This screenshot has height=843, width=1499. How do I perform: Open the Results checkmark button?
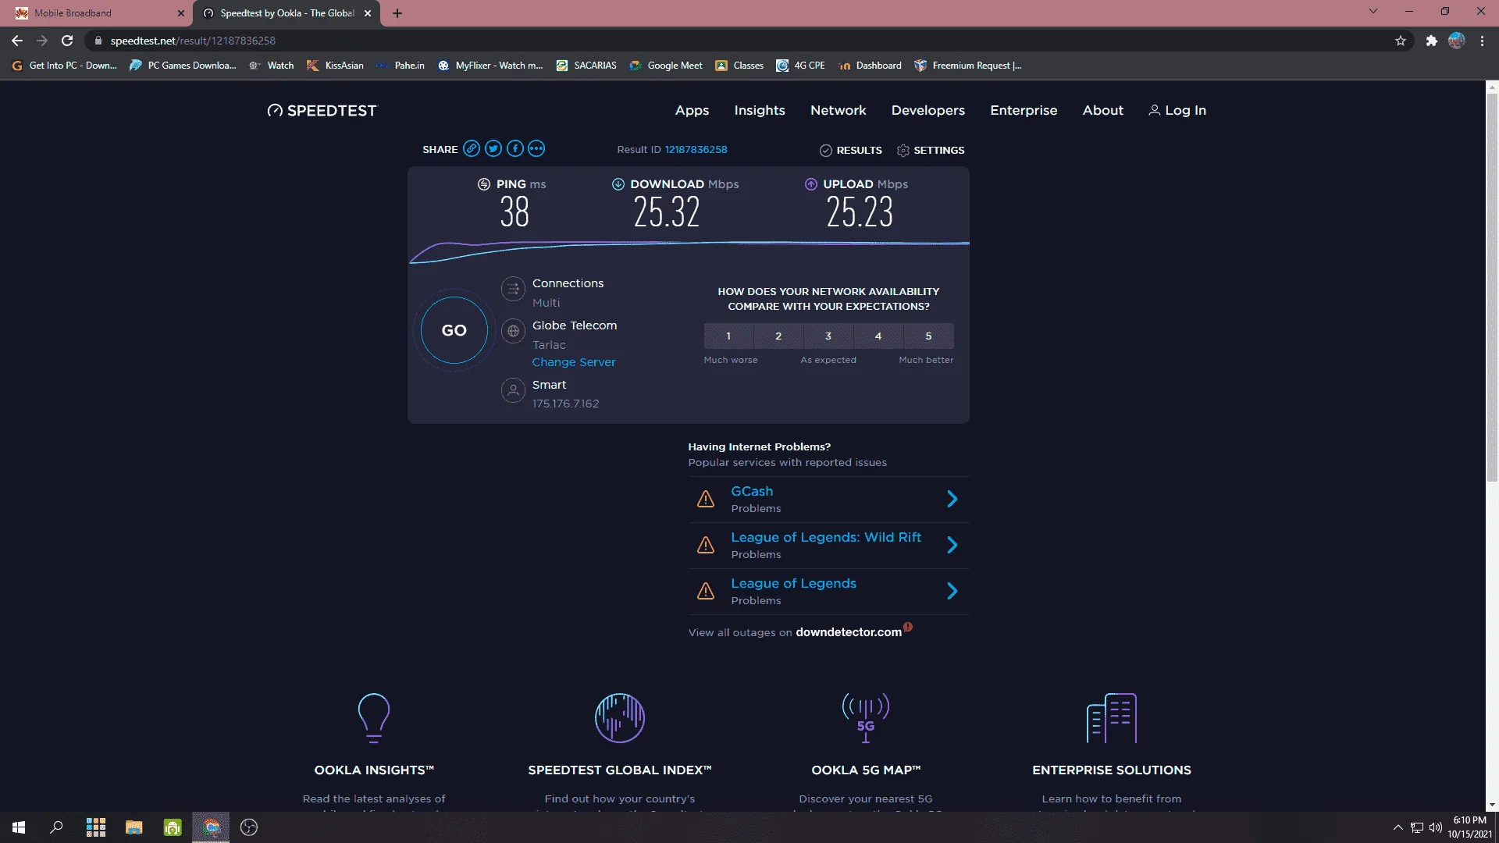coord(851,151)
